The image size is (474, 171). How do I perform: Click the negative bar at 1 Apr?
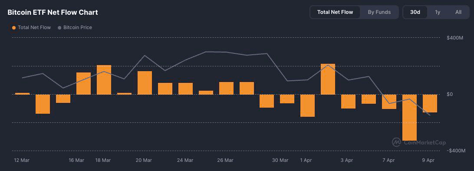tap(308, 105)
